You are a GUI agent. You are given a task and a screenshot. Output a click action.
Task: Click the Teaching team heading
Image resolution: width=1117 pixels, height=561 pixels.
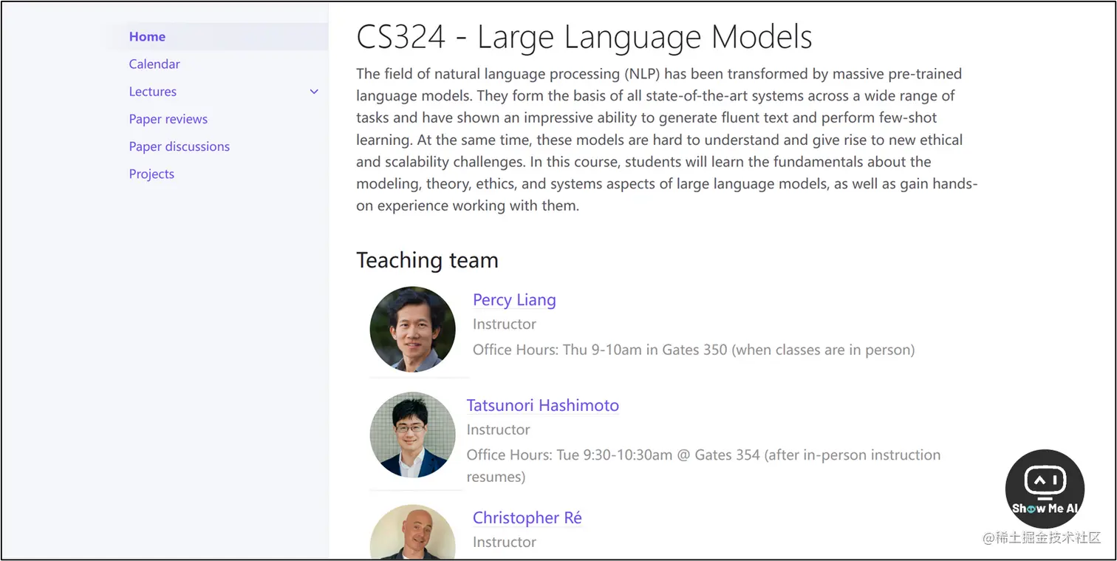pyautogui.click(x=427, y=260)
